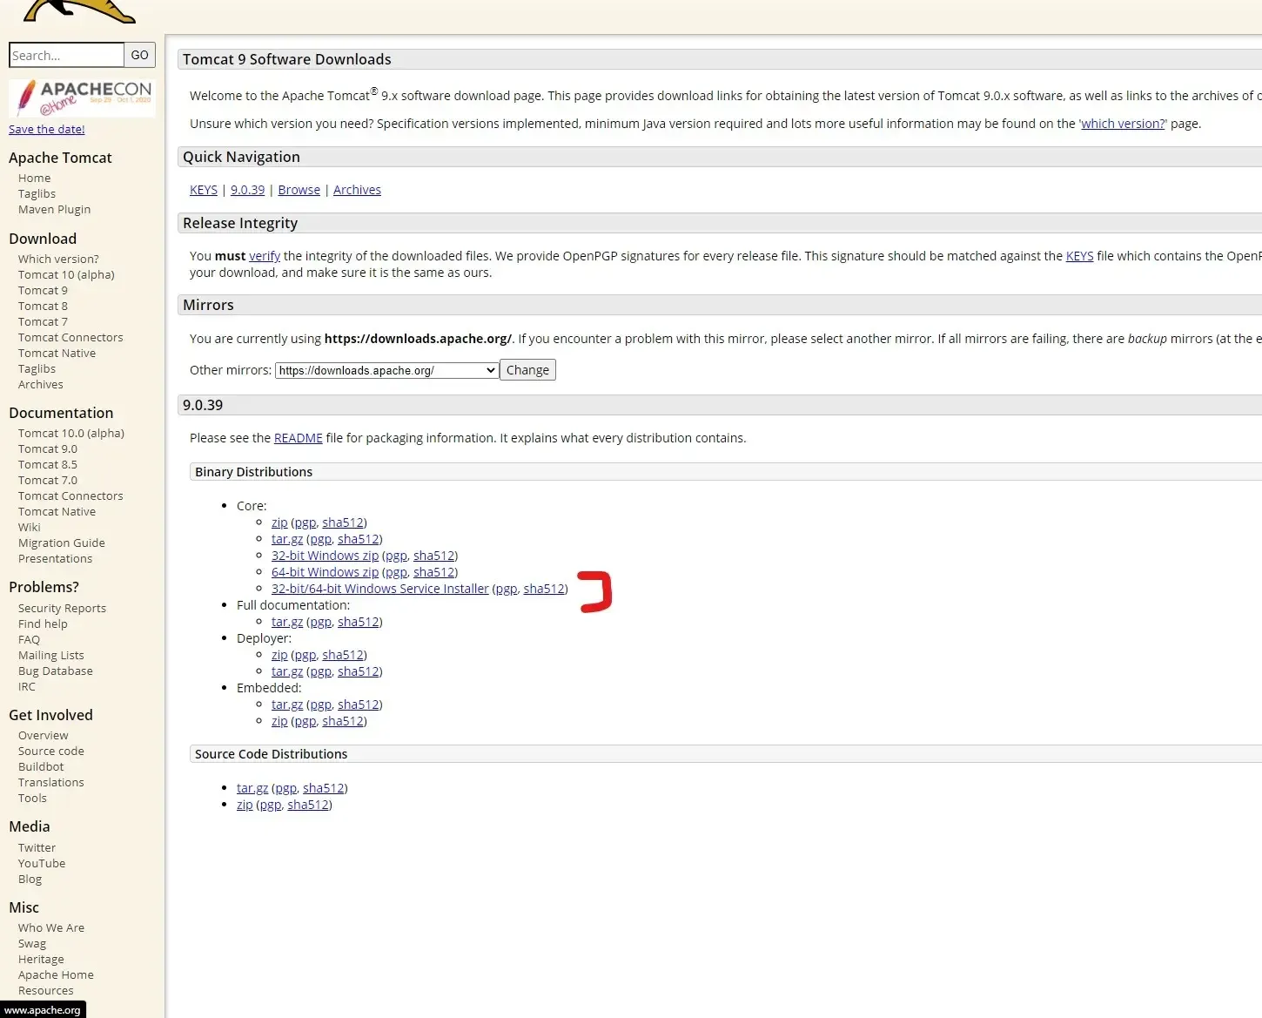Open sha512 for the Windows Service Installer
This screenshot has height=1018, width=1262.
tap(544, 589)
